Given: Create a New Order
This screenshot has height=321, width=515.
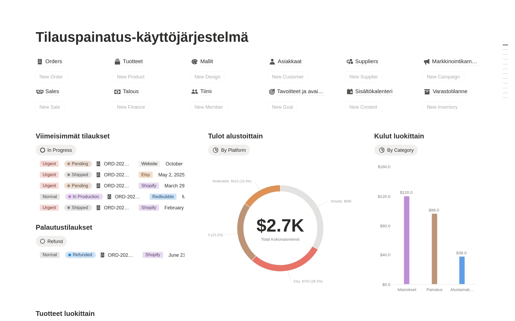Looking at the screenshot, I should point(51,77).
